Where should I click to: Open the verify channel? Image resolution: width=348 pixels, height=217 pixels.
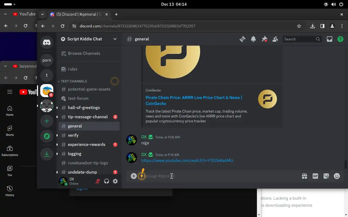point(89,135)
